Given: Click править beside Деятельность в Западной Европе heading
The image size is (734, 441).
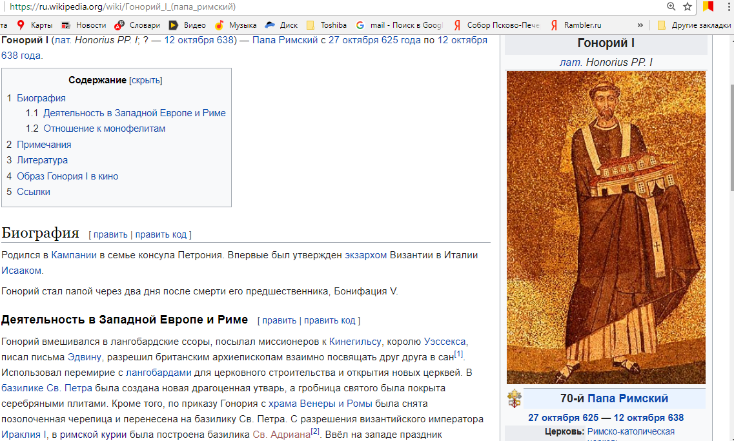Looking at the screenshot, I should pos(279,321).
